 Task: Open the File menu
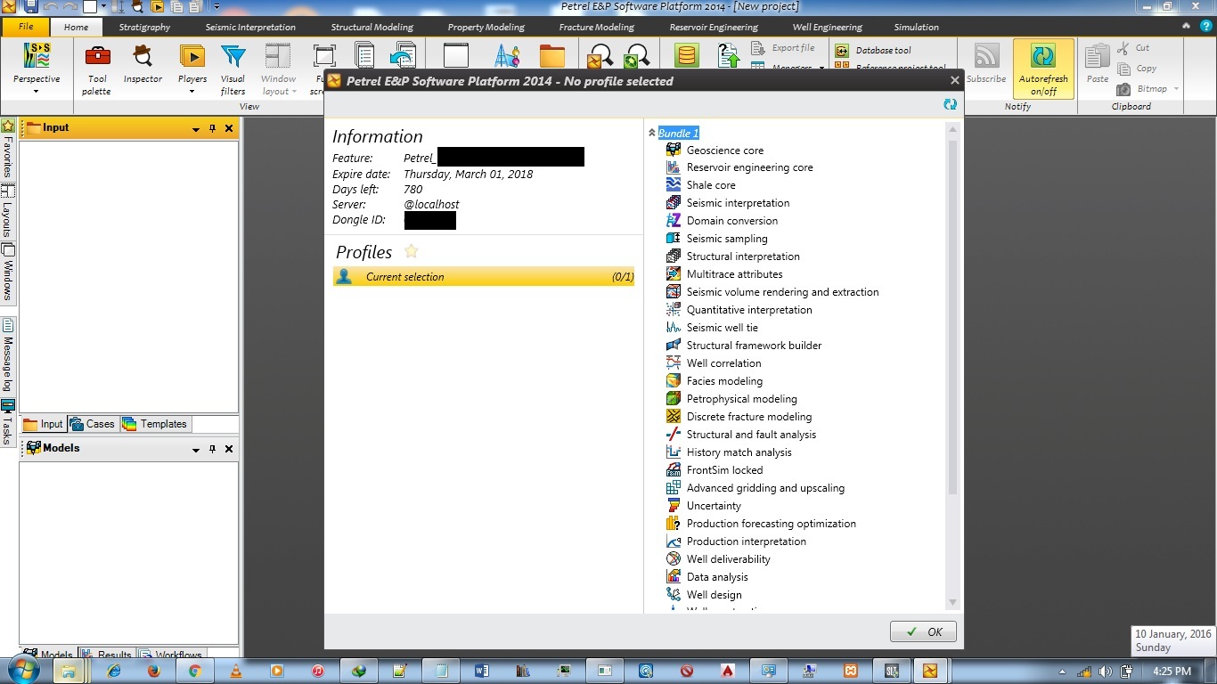tap(26, 27)
